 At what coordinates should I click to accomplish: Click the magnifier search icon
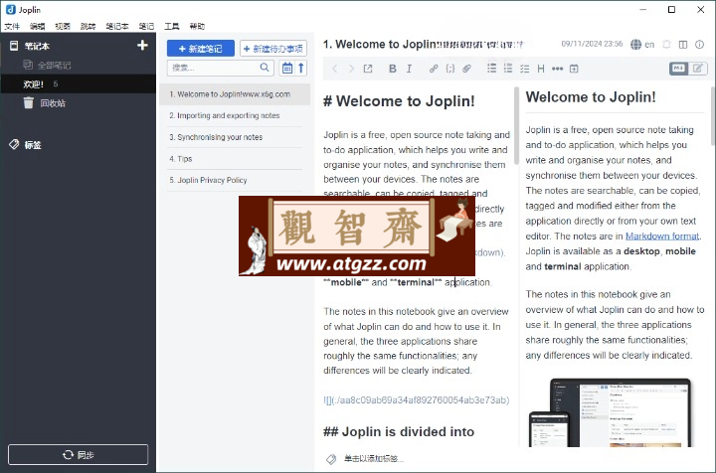tap(265, 68)
